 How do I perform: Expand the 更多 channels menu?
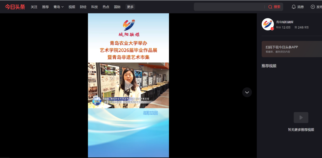[130, 7]
